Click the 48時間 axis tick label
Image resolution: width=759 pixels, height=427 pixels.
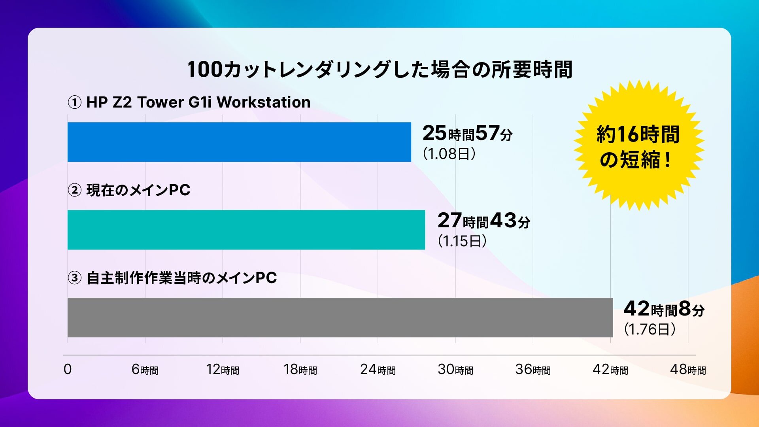[688, 370]
